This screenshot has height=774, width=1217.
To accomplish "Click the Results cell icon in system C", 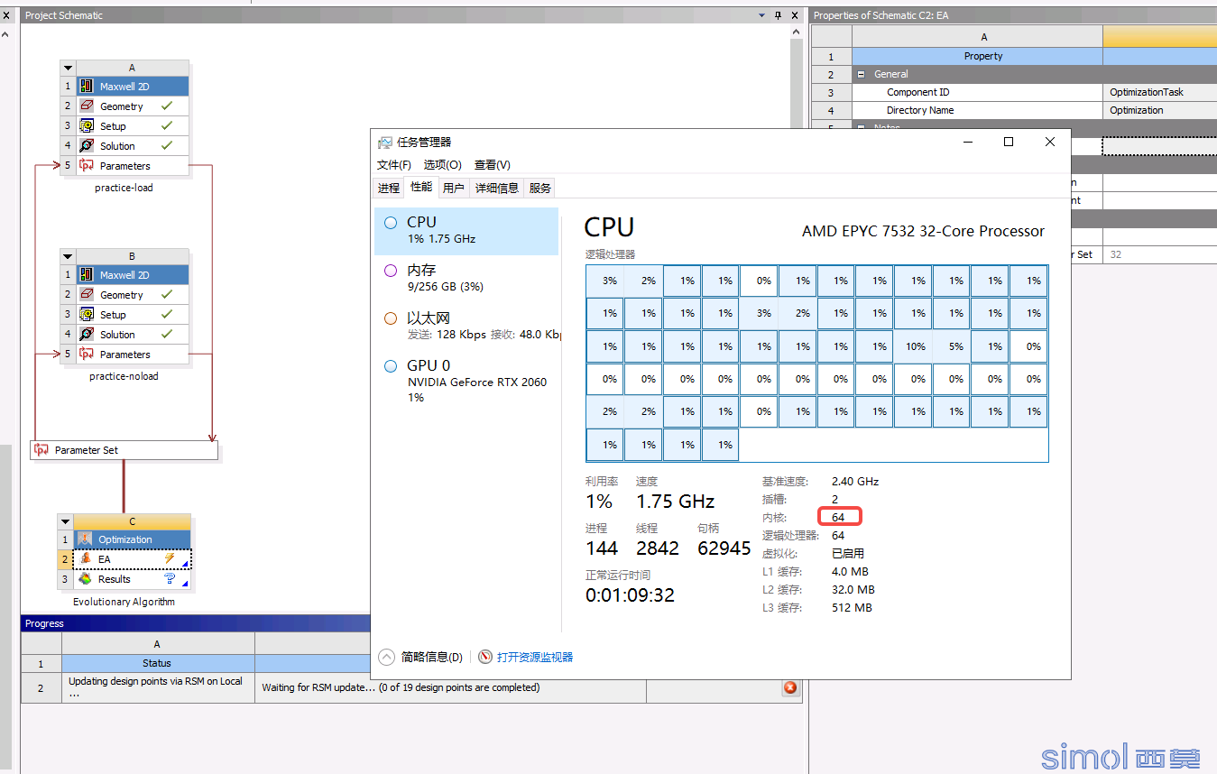I will 85,579.
